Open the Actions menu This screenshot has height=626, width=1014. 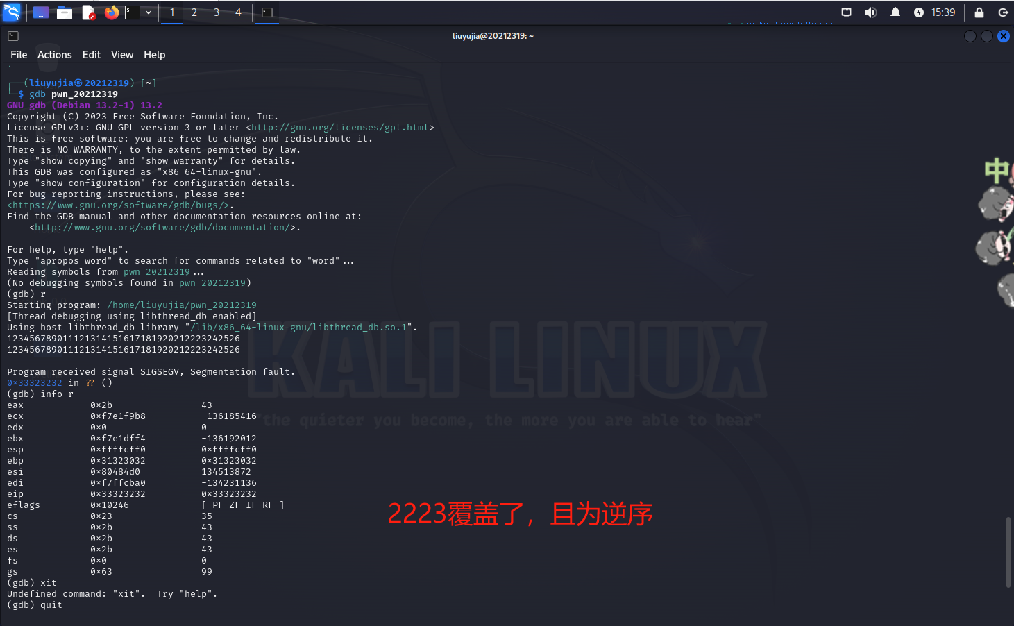point(54,54)
